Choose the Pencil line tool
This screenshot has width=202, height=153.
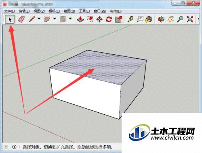(32, 19)
